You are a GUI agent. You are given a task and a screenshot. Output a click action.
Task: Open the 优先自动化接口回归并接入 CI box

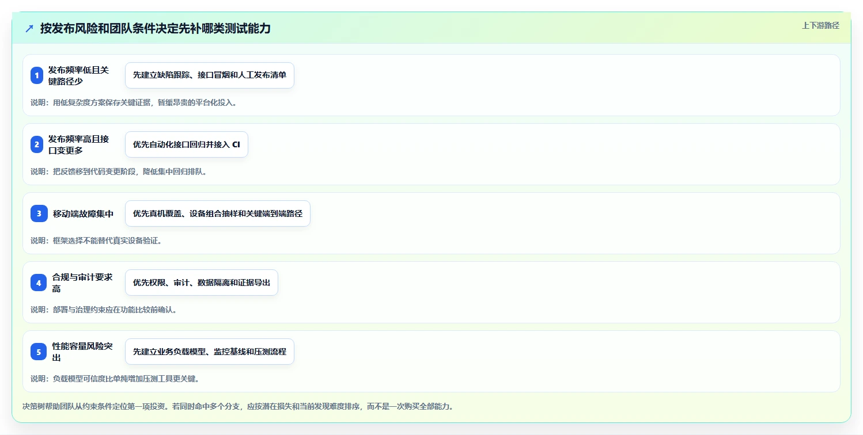[187, 144]
